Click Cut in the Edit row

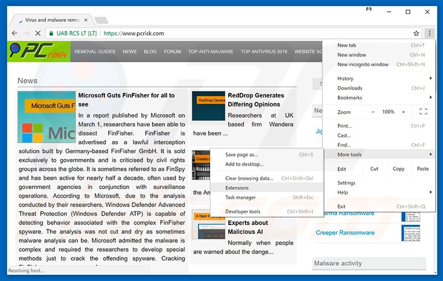(374, 168)
